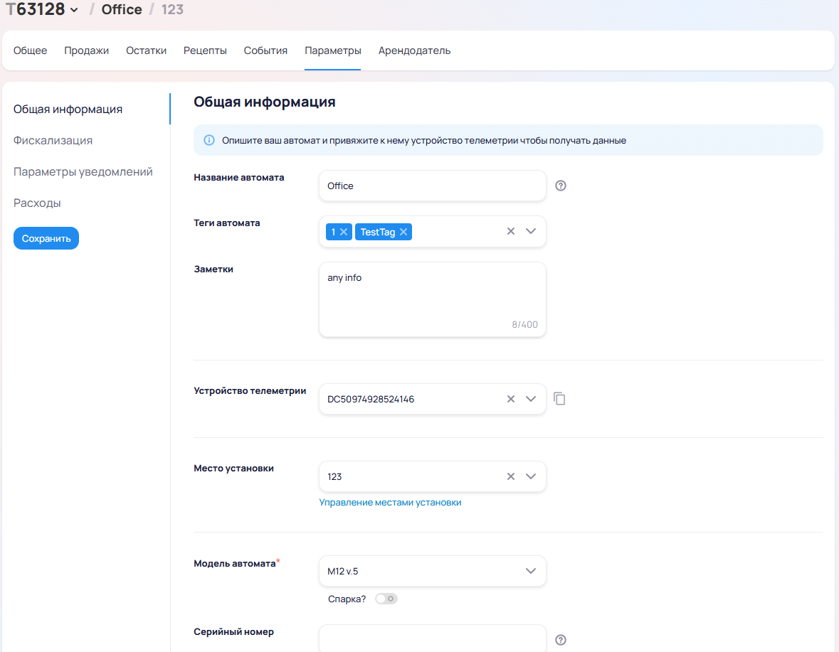Viewport: 839px width, 652px height.
Task: Expand the Теги автомата dropdown
Action: pyautogui.click(x=530, y=231)
